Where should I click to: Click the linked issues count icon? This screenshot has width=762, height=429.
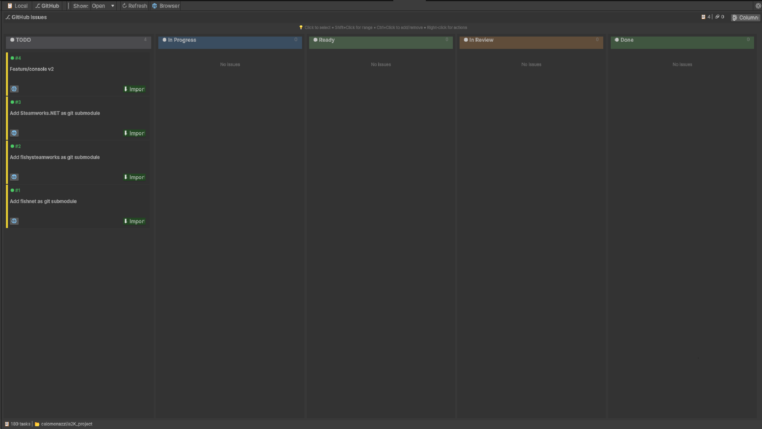pyautogui.click(x=717, y=17)
